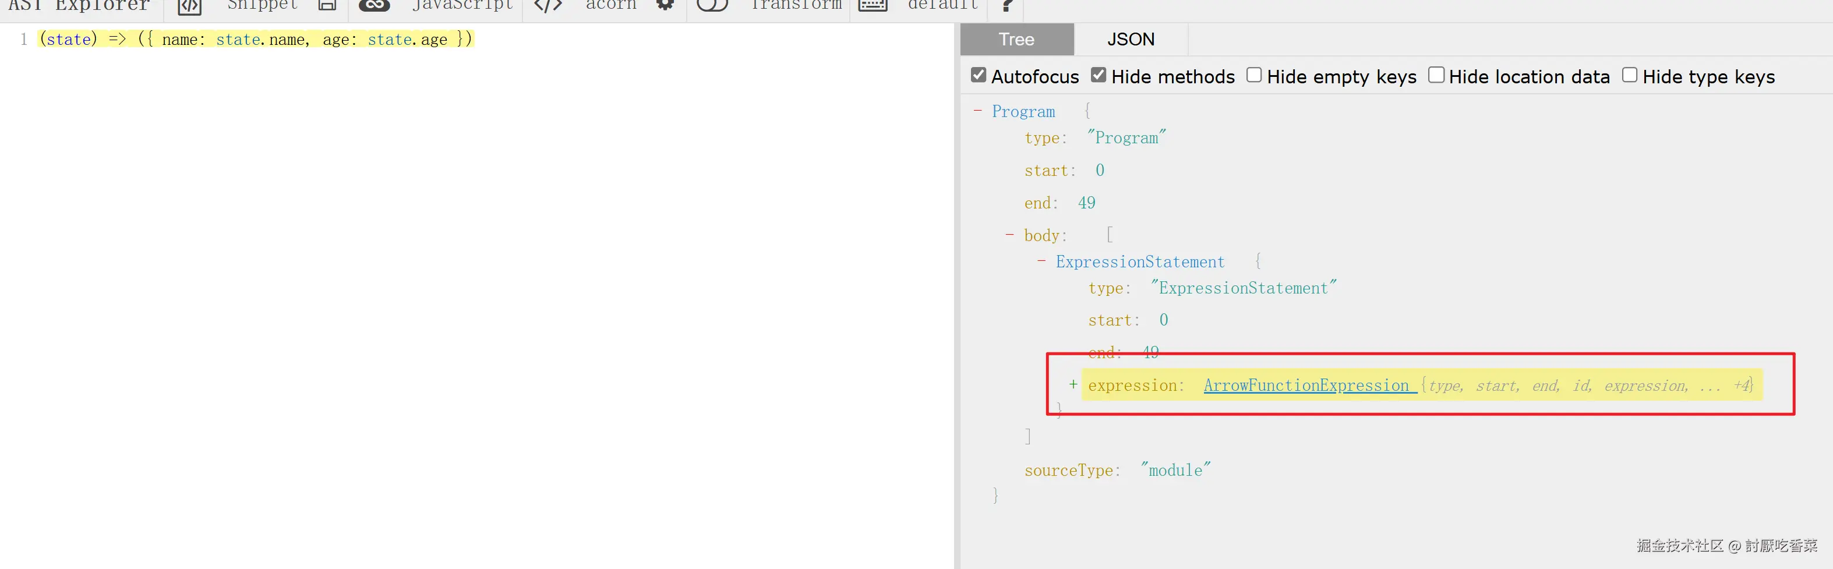Disable the Autofocus checkbox
1833x569 pixels.
click(x=979, y=75)
